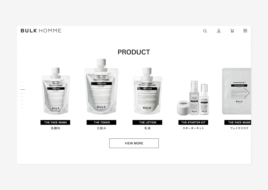Open THE LOTION product label
Screen dimensions: 268x190
[x=147, y=122]
